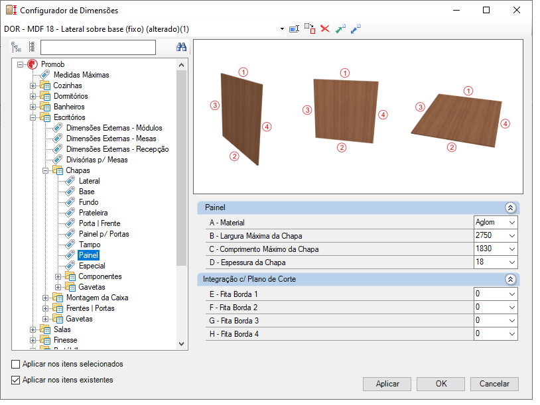Open the H - Fita Borda 4 dropdown
Screen dimensions: 540x405
click(x=512, y=334)
